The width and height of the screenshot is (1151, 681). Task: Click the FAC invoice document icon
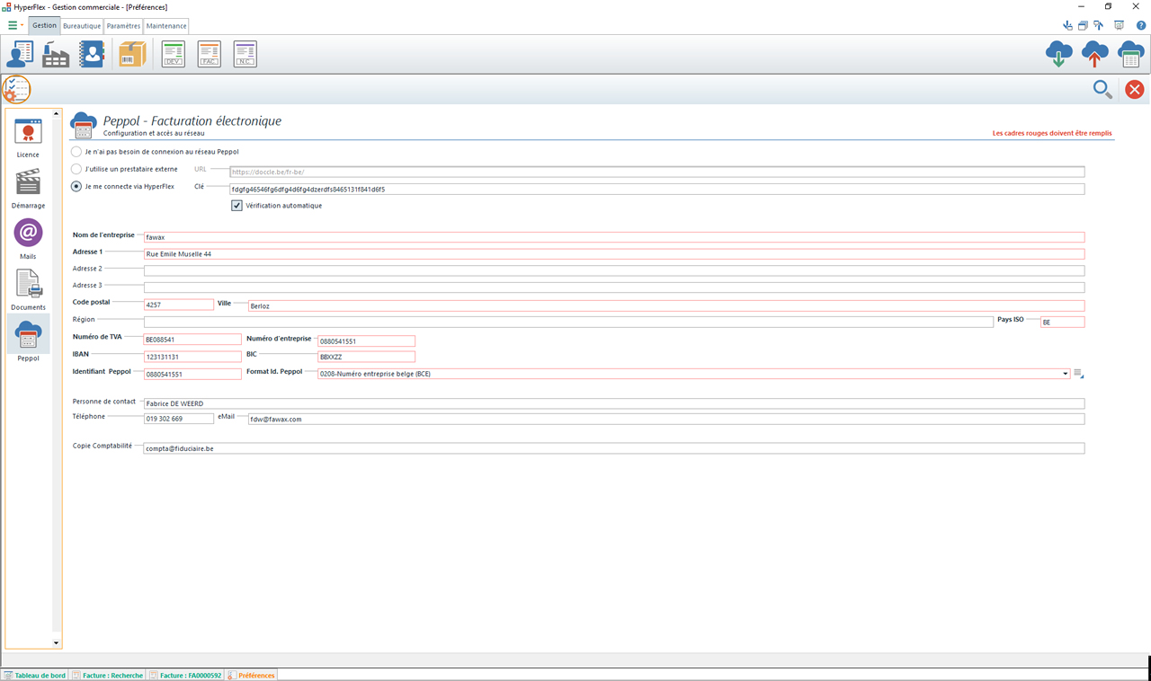click(x=209, y=55)
